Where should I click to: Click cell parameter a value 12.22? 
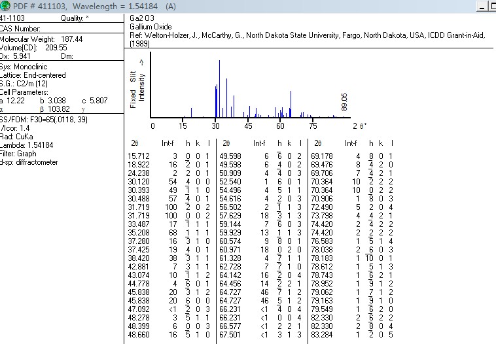point(16,101)
